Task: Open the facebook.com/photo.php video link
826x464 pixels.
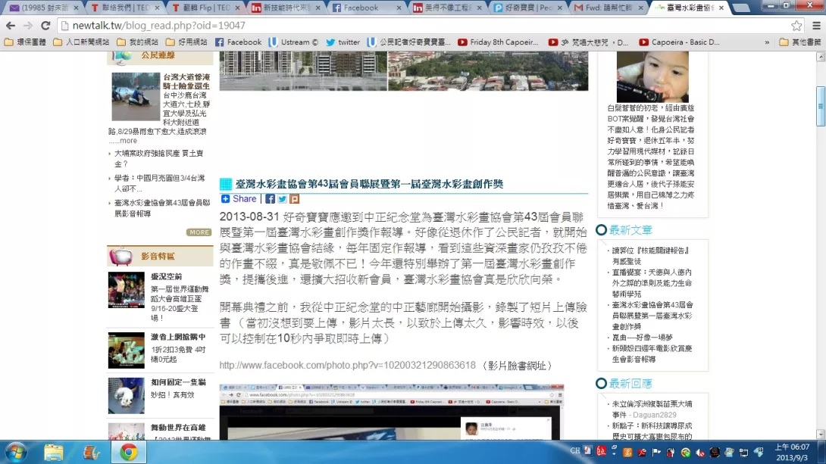Action: pyautogui.click(x=348, y=365)
